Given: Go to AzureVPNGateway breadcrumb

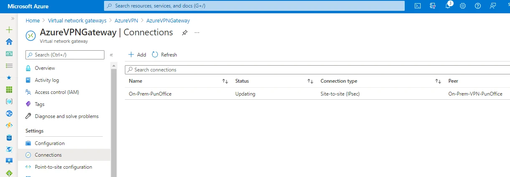Looking at the screenshot, I should [168, 20].
